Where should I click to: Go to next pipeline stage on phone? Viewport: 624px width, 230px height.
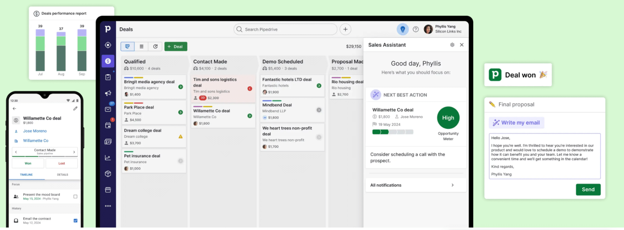[74, 152]
